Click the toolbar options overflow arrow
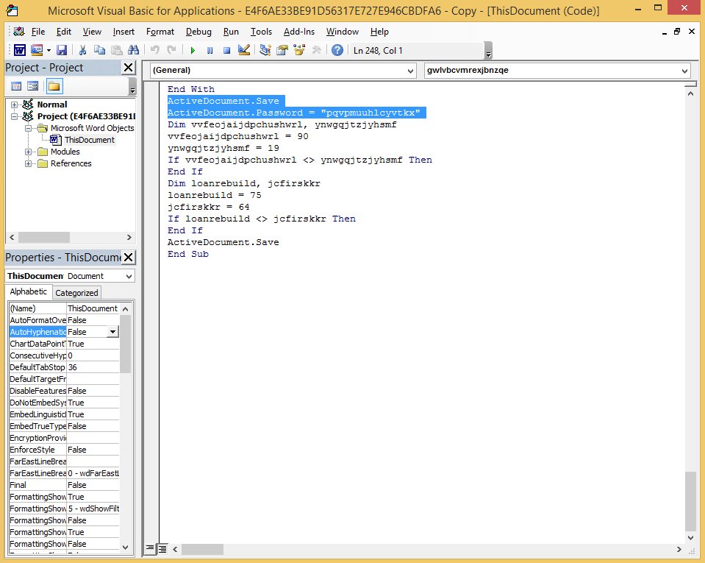Screen dimensions: 705x563 coord(488,51)
